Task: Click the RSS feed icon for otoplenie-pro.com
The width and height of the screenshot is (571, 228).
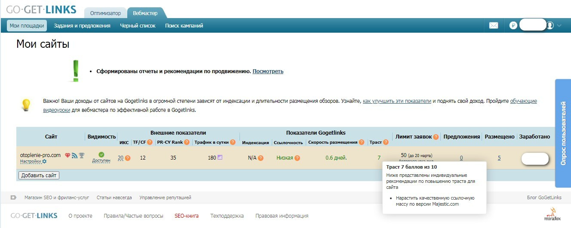Action: click(x=74, y=155)
